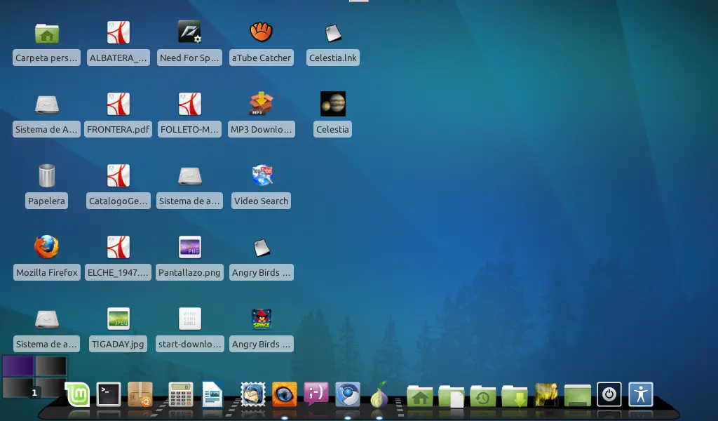Image resolution: width=718 pixels, height=421 pixels.
Task: Open the CatalogoGe... PDF file
Action: pos(118,175)
